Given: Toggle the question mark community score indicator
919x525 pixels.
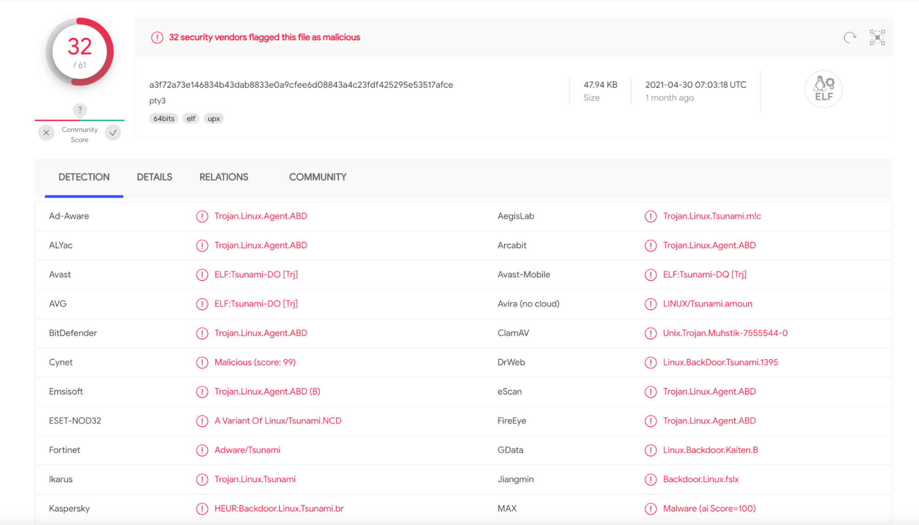Looking at the screenshot, I should click(80, 110).
